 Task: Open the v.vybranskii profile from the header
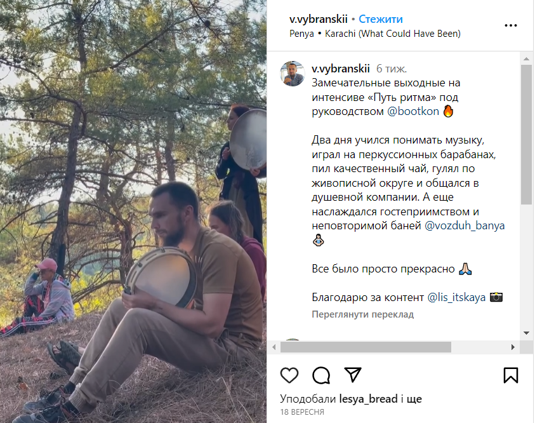319,19
